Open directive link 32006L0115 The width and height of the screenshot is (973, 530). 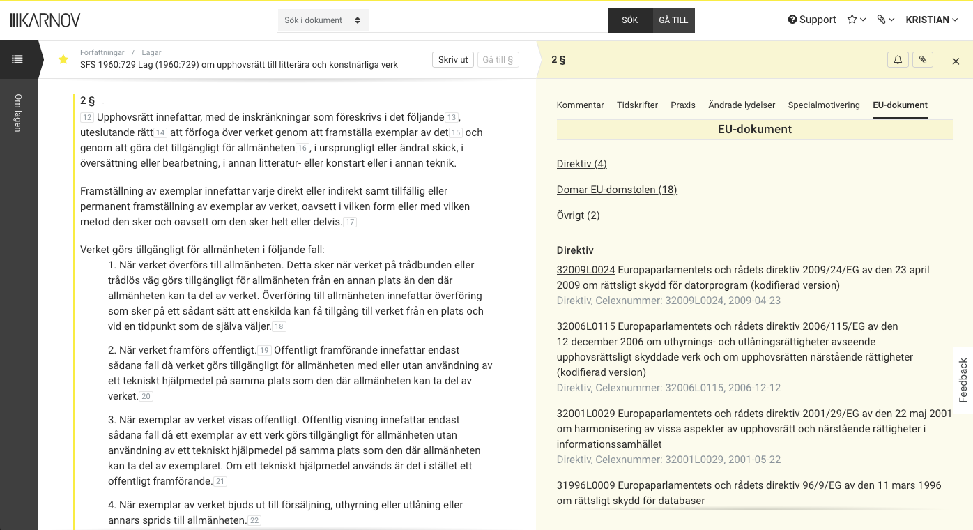(586, 326)
